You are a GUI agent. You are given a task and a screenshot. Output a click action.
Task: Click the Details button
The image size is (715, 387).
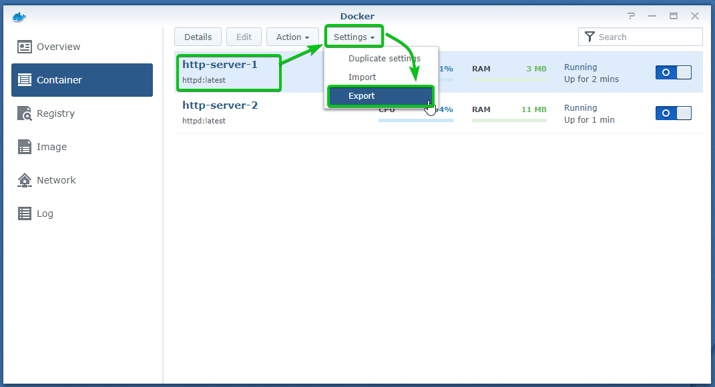(x=198, y=37)
